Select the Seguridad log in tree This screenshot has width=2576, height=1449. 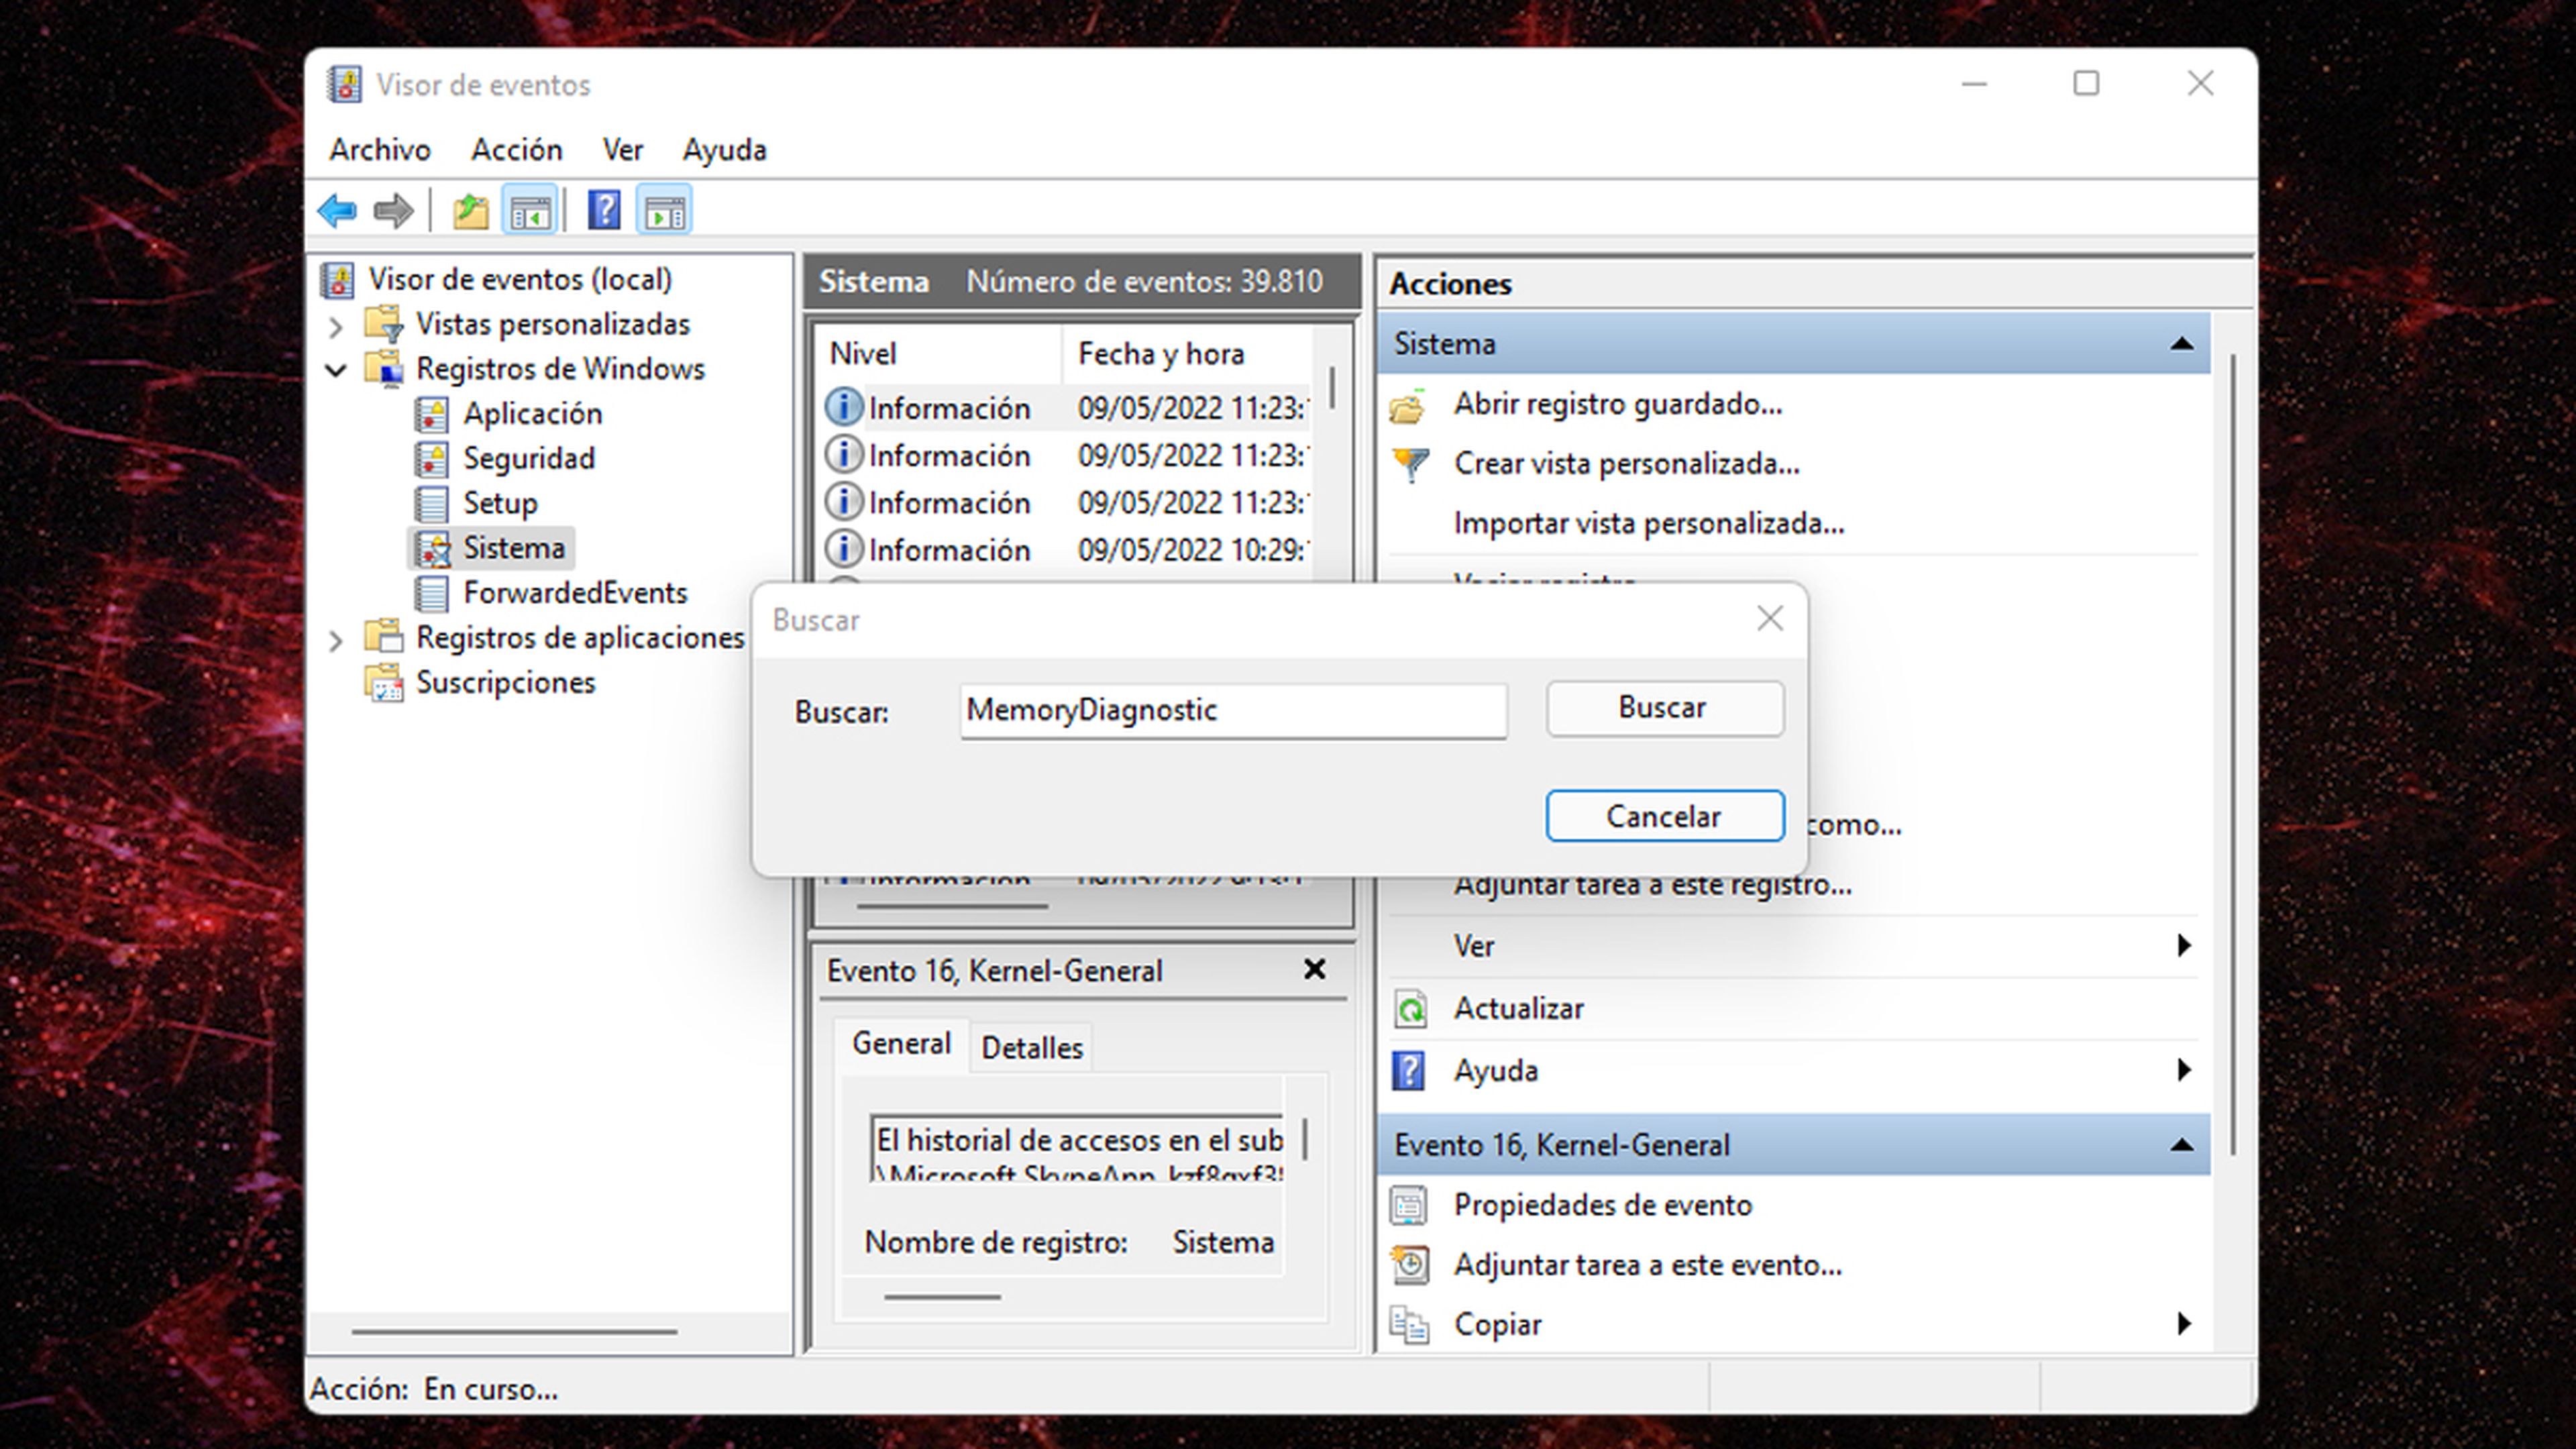[528, 459]
